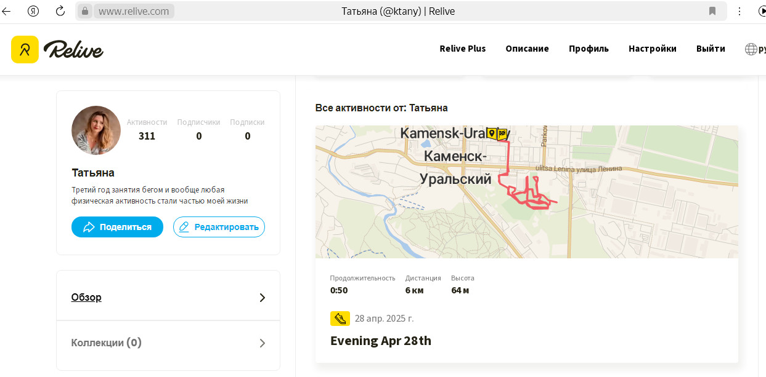Select the Коллекции (0) sidebar entry
The image size is (766, 377).
pyautogui.click(x=107, y=343)
